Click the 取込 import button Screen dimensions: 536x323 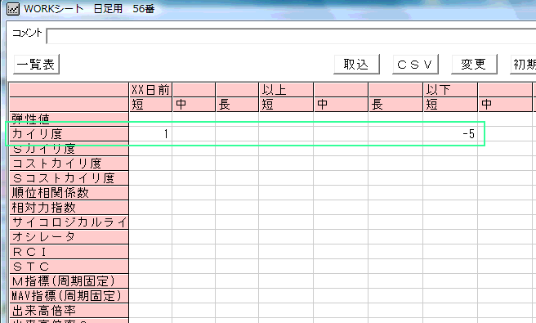pos(356,65)
